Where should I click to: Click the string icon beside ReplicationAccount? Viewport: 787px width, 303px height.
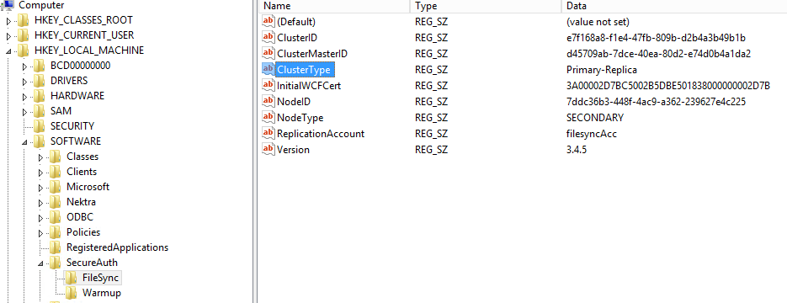[x=269, y=134]
